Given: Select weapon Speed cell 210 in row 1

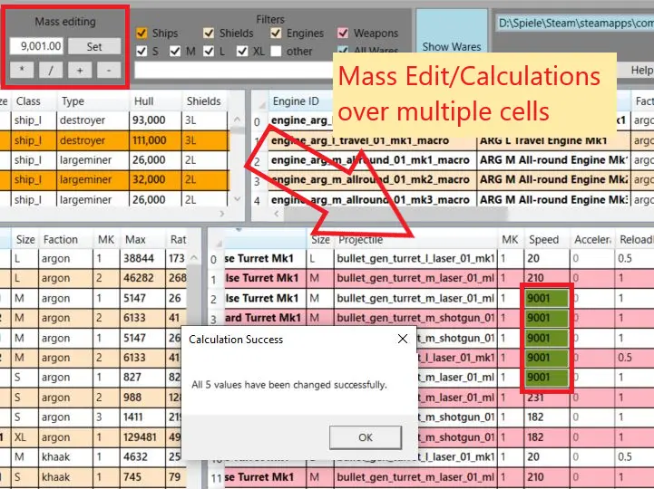Looking at the screenshot, I should pos(547,278).
